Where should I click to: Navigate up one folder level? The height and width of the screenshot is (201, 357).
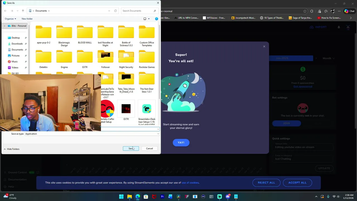coord(23,11)
